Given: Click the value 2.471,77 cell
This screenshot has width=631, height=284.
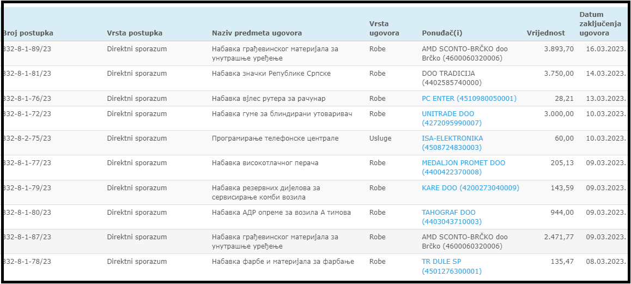Looking at the screenshot, I should click(x=559, y=237).
